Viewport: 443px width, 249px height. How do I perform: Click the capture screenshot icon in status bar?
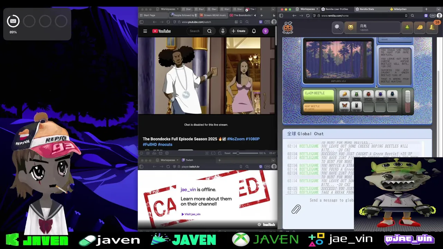[207, 153]
